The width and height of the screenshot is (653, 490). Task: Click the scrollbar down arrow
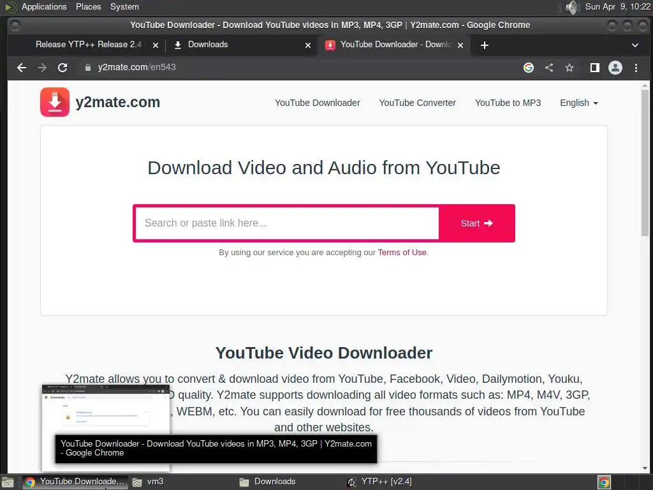click(645, 468)
